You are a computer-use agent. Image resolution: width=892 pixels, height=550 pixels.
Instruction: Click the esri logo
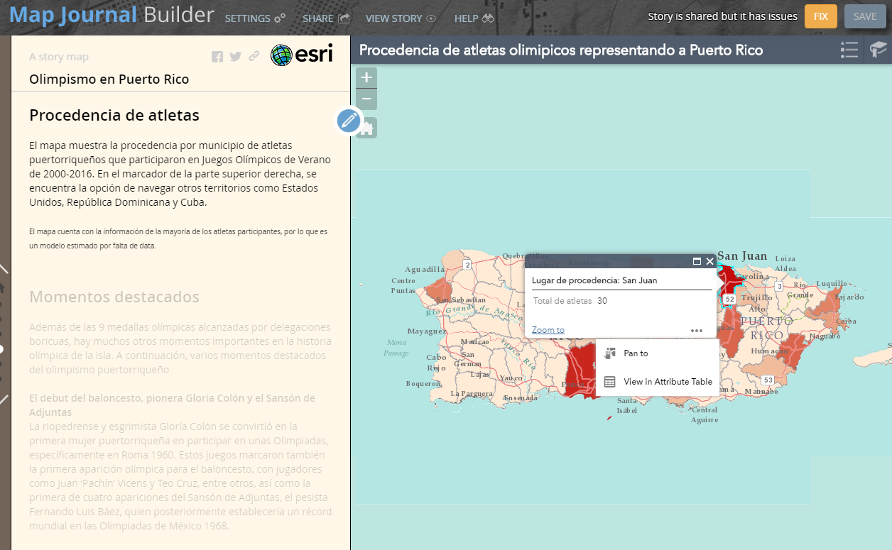(302, 55)
